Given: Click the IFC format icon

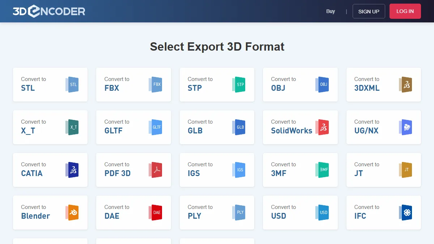Looking at the screenshot, I should [405, 213].
